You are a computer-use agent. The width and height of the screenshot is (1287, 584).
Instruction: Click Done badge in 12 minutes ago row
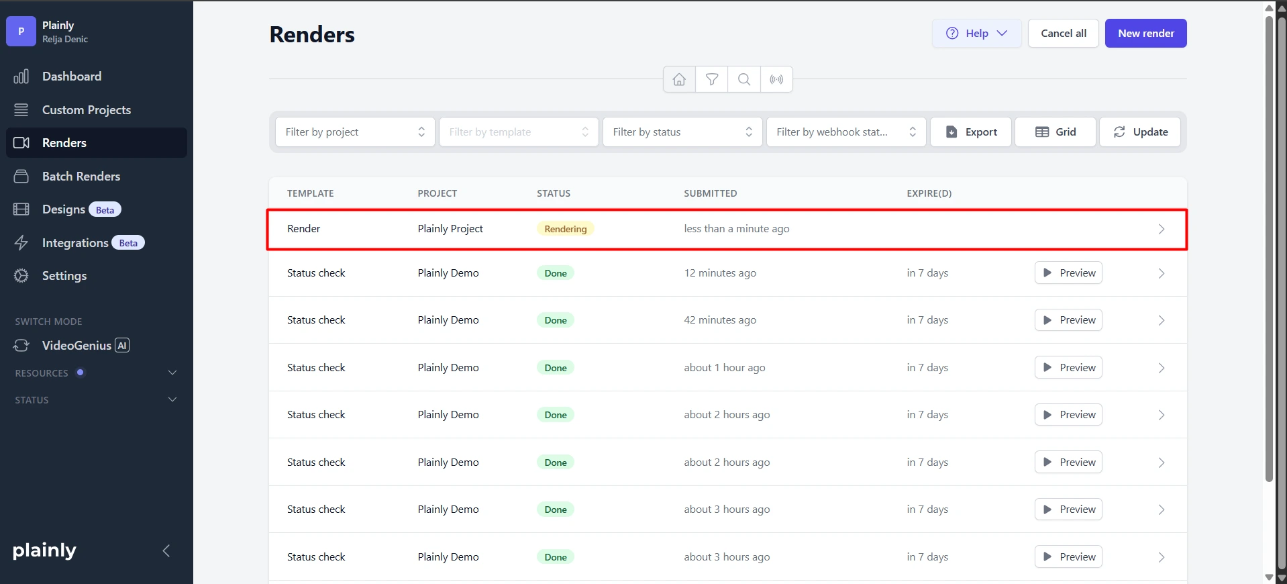(556, 273)
